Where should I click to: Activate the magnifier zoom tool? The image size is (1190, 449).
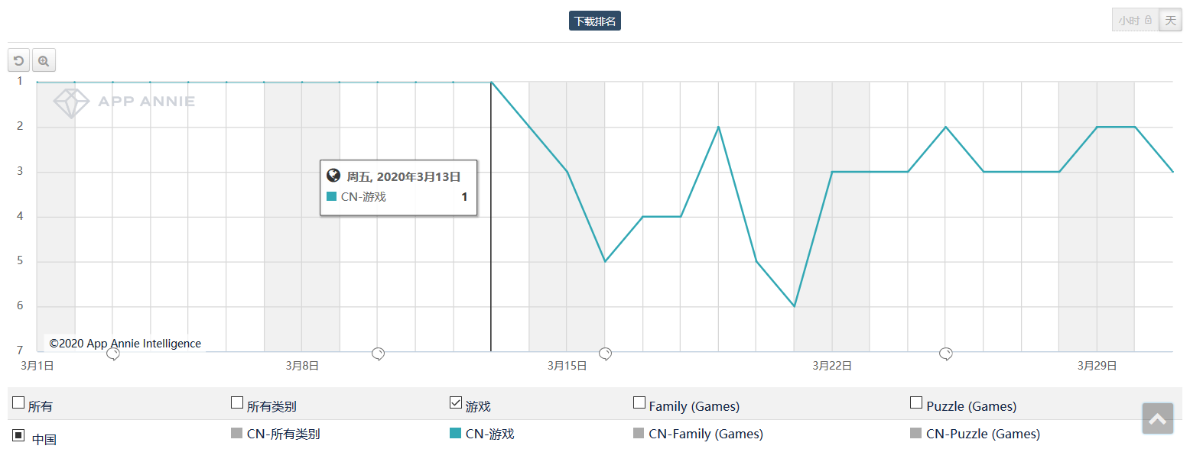coord(44,60)
